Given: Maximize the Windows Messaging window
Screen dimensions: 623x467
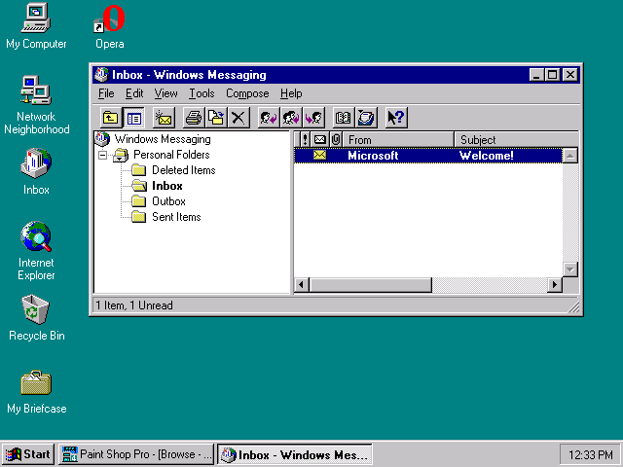Looking at the screenshot, I should (552, 75).
